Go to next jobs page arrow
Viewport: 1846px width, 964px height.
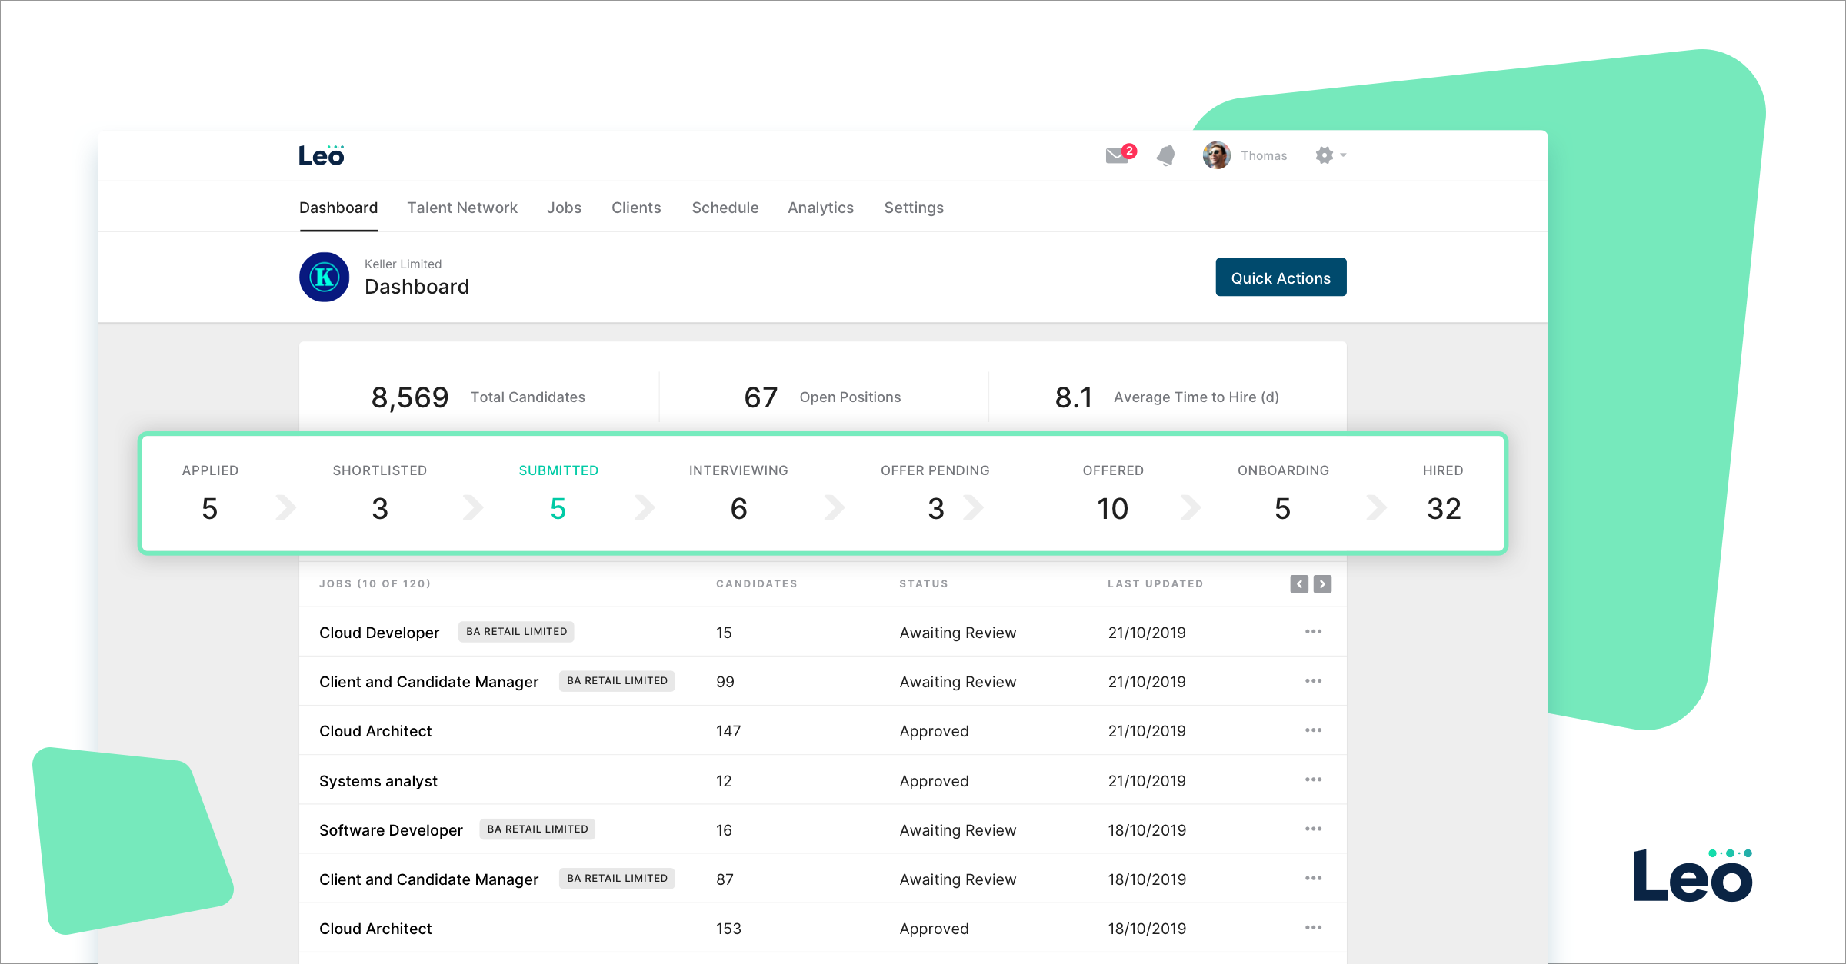pos(1323,584)
